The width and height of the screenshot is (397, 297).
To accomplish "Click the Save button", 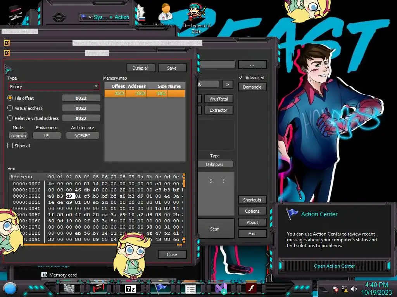I will coord(172,68).
